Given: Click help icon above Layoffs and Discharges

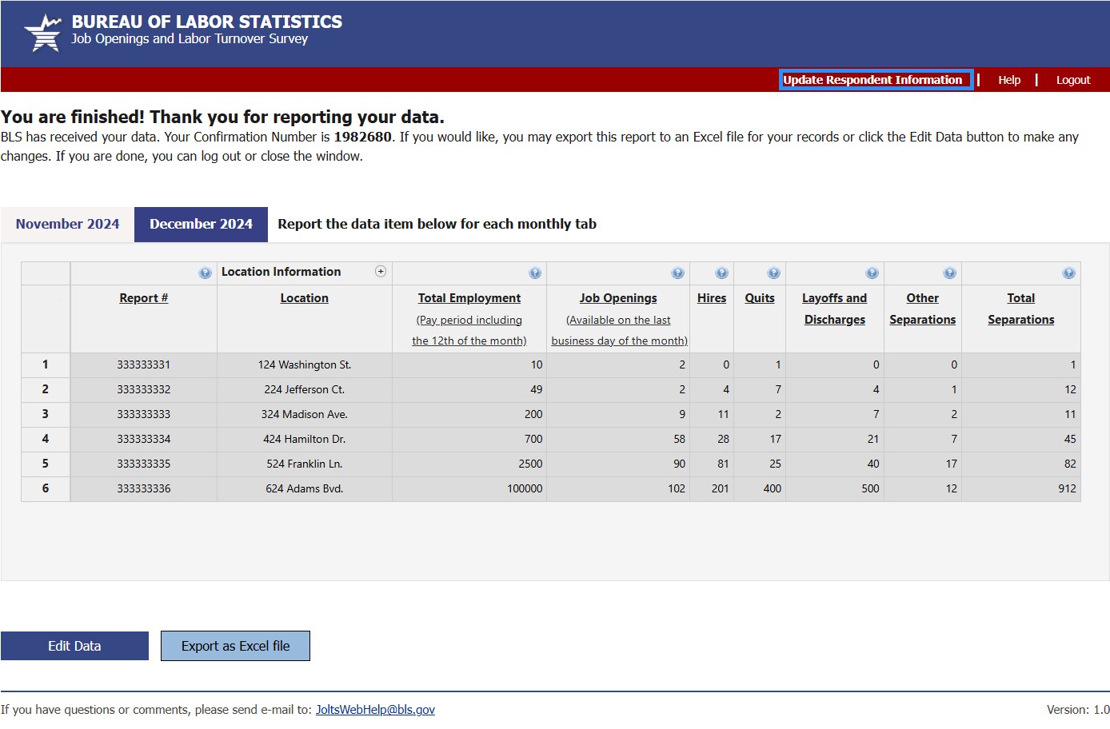Looking at the screenshot, I should pyautogui.click(x=872, y=273).
